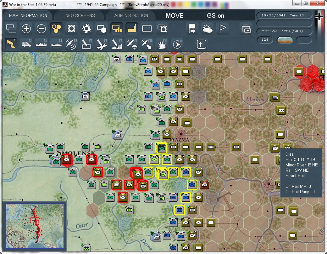Select F3 naval transport ship icon

pyautogui.click(x=41, y=44)
